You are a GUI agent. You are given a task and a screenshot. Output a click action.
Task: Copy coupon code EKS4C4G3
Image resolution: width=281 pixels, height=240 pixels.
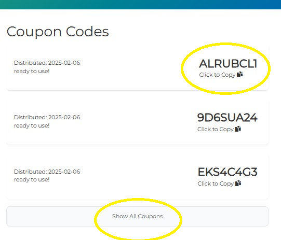coord(228,172)
